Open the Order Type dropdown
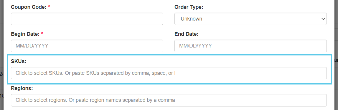This screenshot has height=110, width=338. (250, 19)
